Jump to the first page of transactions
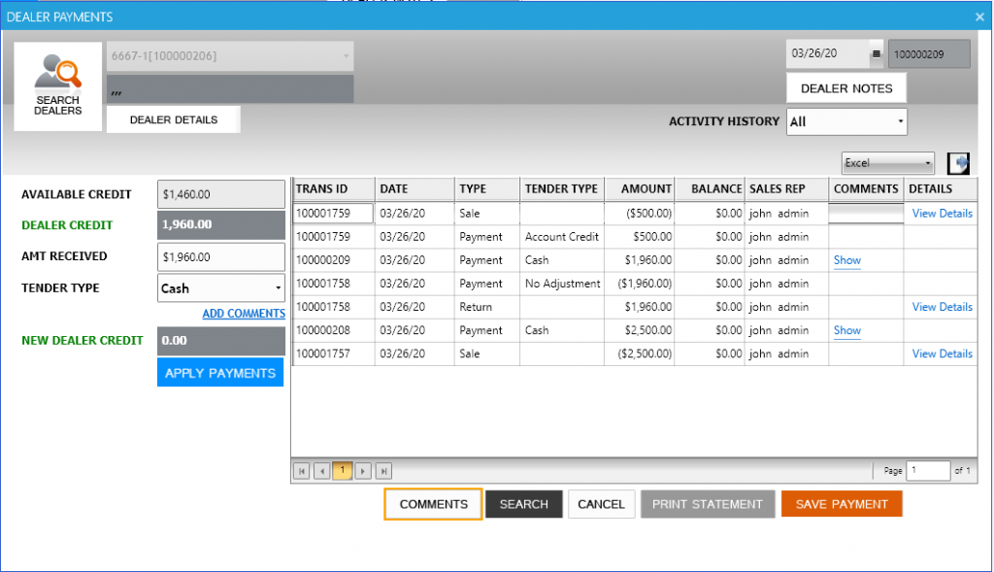The width and height of the screenshot is (994, 572). coord(301,470)
